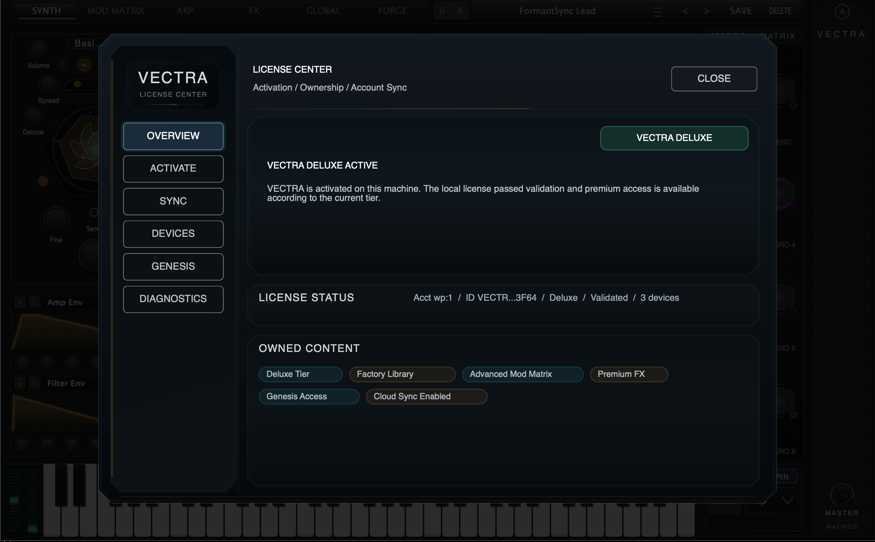Click the Master knob at bottom right
The width and height of the screenshot is (875, 542).
(x=842, y=496)
